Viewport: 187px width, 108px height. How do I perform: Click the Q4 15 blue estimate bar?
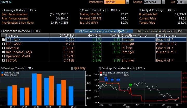[x=71, y=96]
